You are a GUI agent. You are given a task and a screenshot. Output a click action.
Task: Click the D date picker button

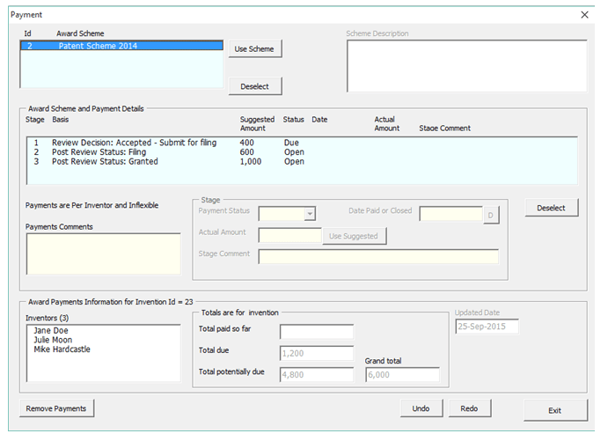[490, 214]
